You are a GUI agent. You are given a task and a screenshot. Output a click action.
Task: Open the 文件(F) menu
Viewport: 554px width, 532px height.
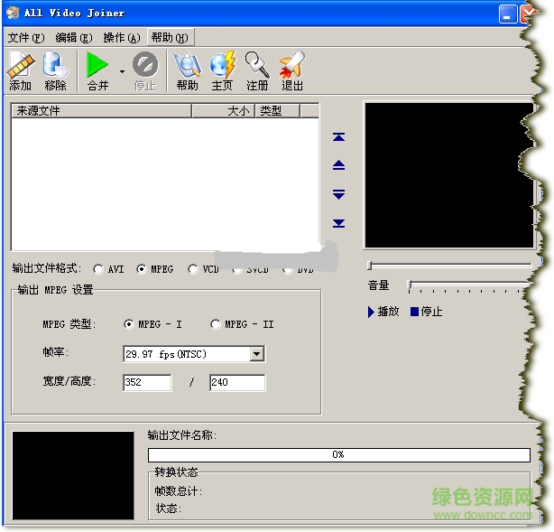[25, 38]
